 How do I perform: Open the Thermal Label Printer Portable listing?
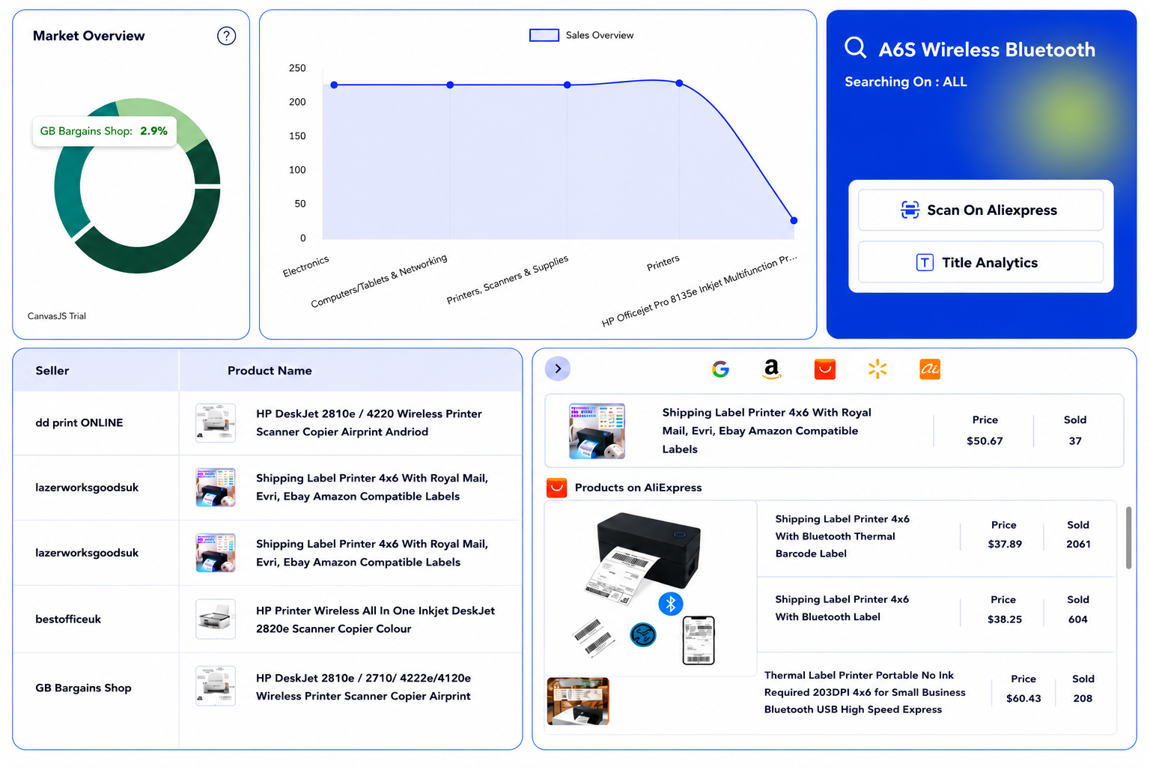click(865, 692)
